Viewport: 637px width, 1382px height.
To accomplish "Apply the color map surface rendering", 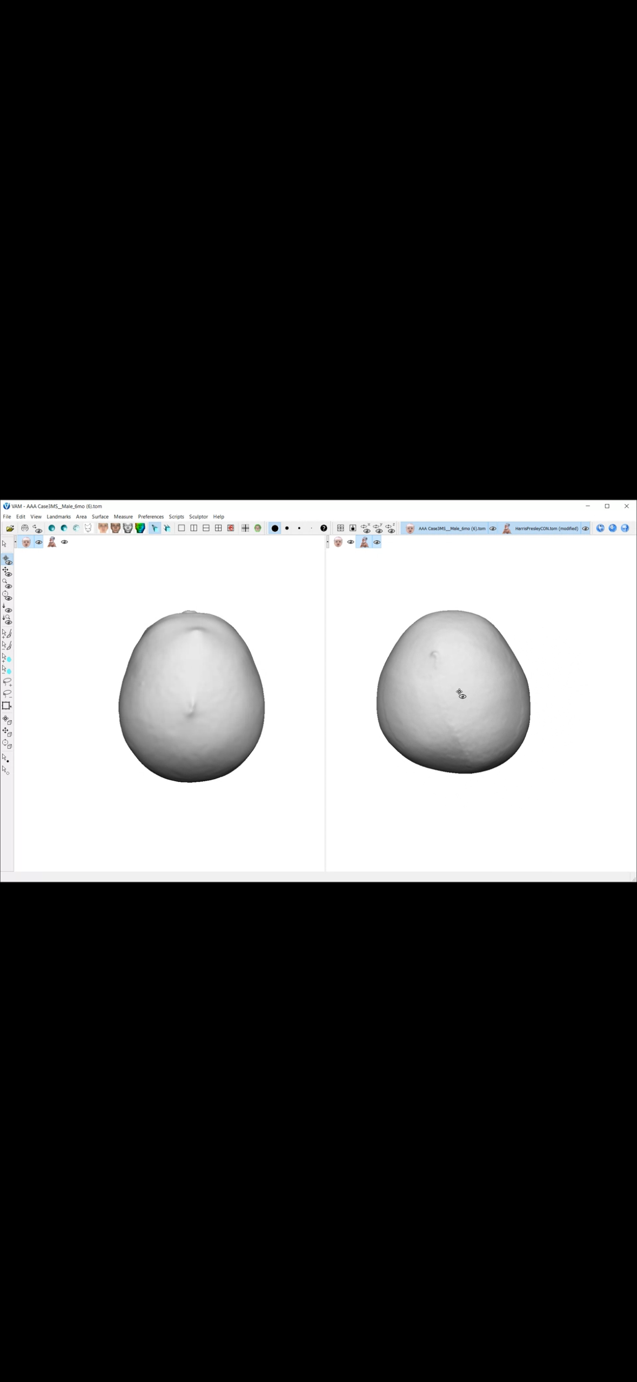I will tap(140, 528).
